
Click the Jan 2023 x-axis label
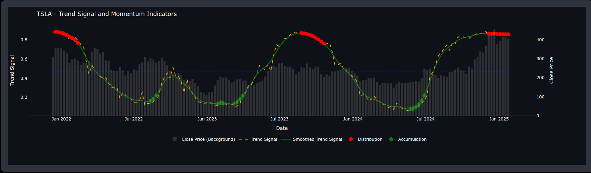[207, 119]
